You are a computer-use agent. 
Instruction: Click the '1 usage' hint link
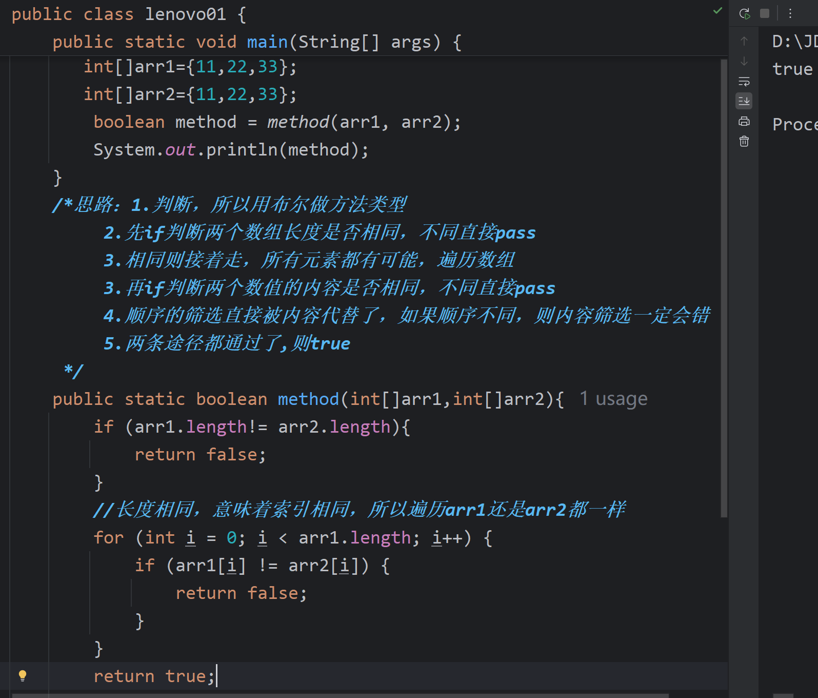point(613,399)
